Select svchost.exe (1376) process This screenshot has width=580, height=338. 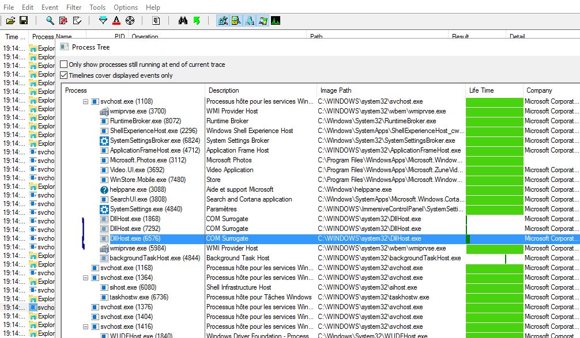(126, 307)
